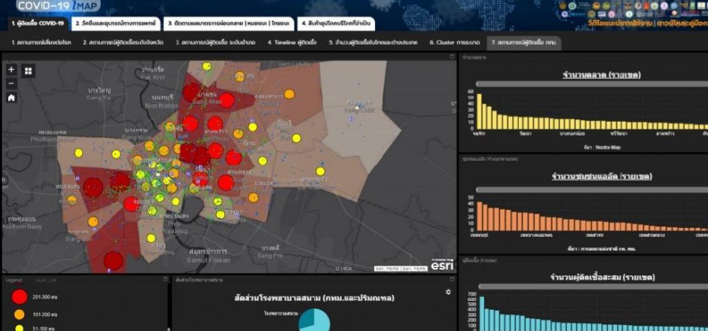Click the Esri logo on the map

(442, 266)
